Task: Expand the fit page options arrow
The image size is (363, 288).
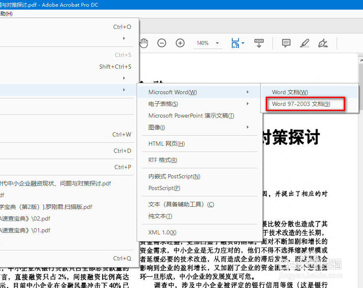Action: click(243, 43)
